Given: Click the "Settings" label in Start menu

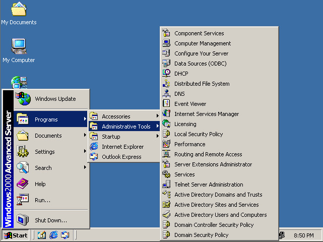Looking at the screenshot, I should pos(45,152).
